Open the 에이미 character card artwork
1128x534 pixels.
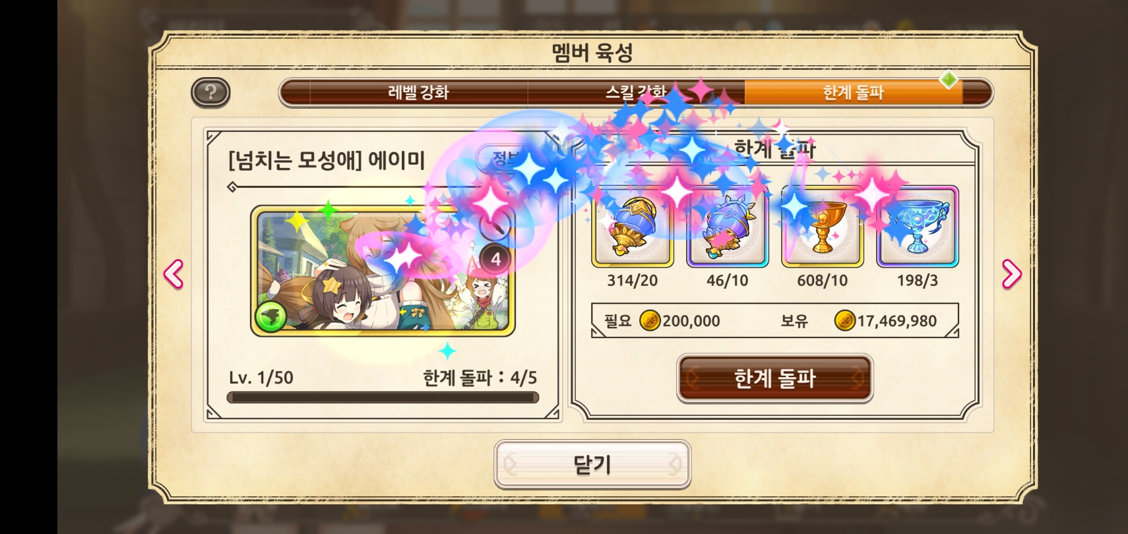point(383,271)
